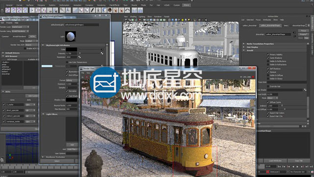Viewport: 314px width, 177px height.
Task: Click the anchor-shaped shelf icon
Action: click(98, 10)
